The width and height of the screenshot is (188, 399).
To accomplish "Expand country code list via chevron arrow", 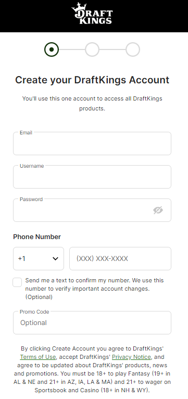I will click(55, 259).
